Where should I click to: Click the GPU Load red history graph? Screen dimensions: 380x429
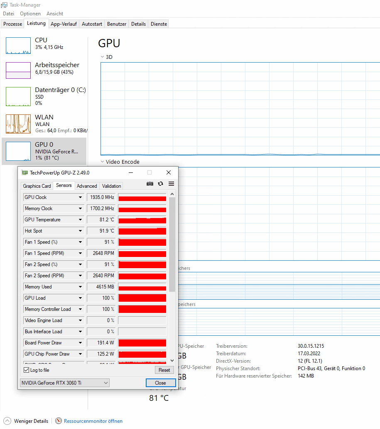pos(142,298)
